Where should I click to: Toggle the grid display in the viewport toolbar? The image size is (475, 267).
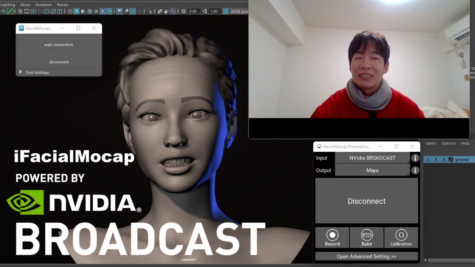pos(21,11)
